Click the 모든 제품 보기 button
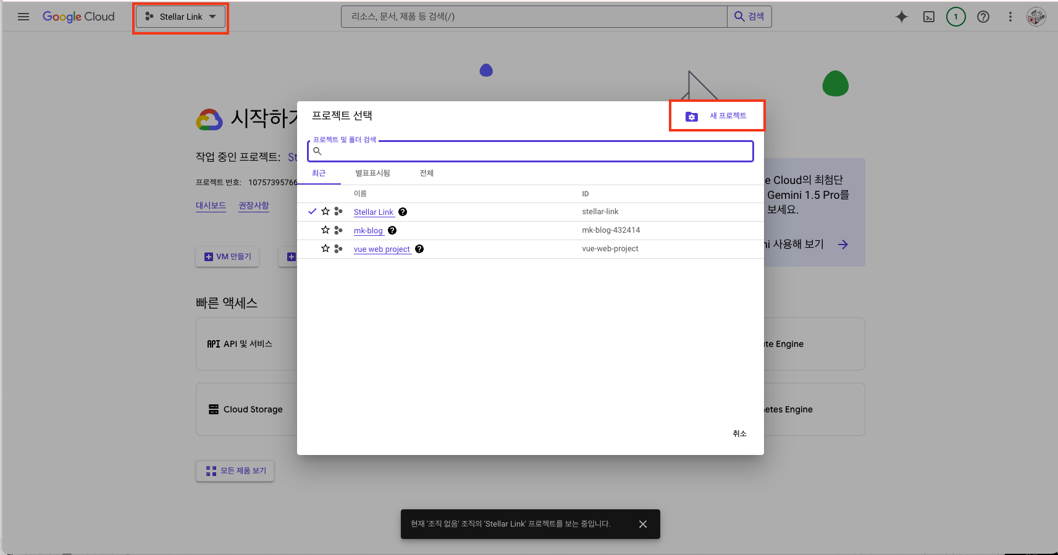Screen dimensions: 1058x555 pos(235,471)
